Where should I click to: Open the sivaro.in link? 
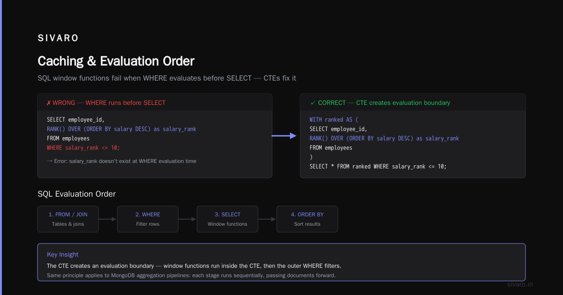click(520, 284)
